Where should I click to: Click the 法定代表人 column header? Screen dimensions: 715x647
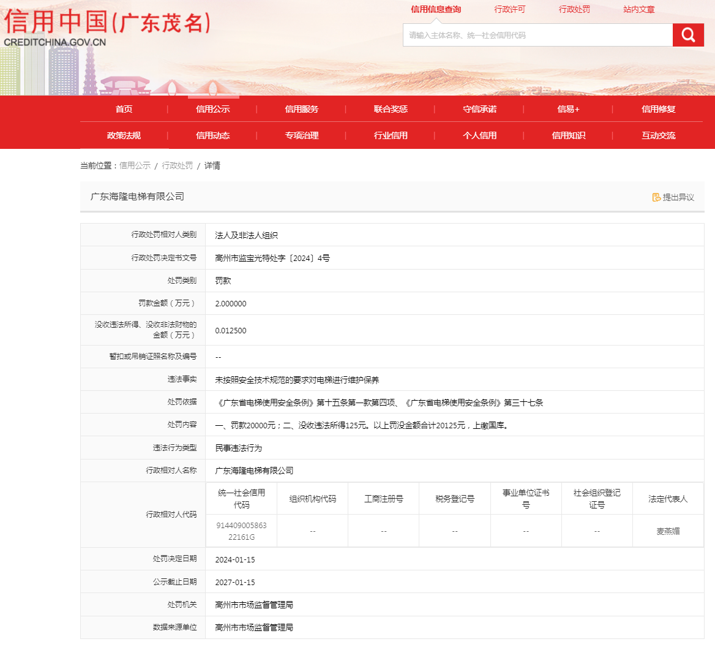668,499
